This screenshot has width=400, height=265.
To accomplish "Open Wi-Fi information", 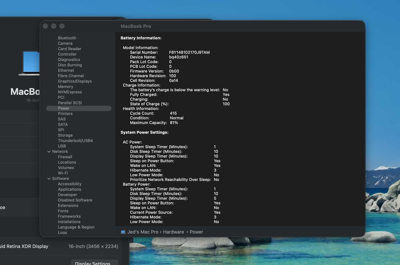I will 63,173.
